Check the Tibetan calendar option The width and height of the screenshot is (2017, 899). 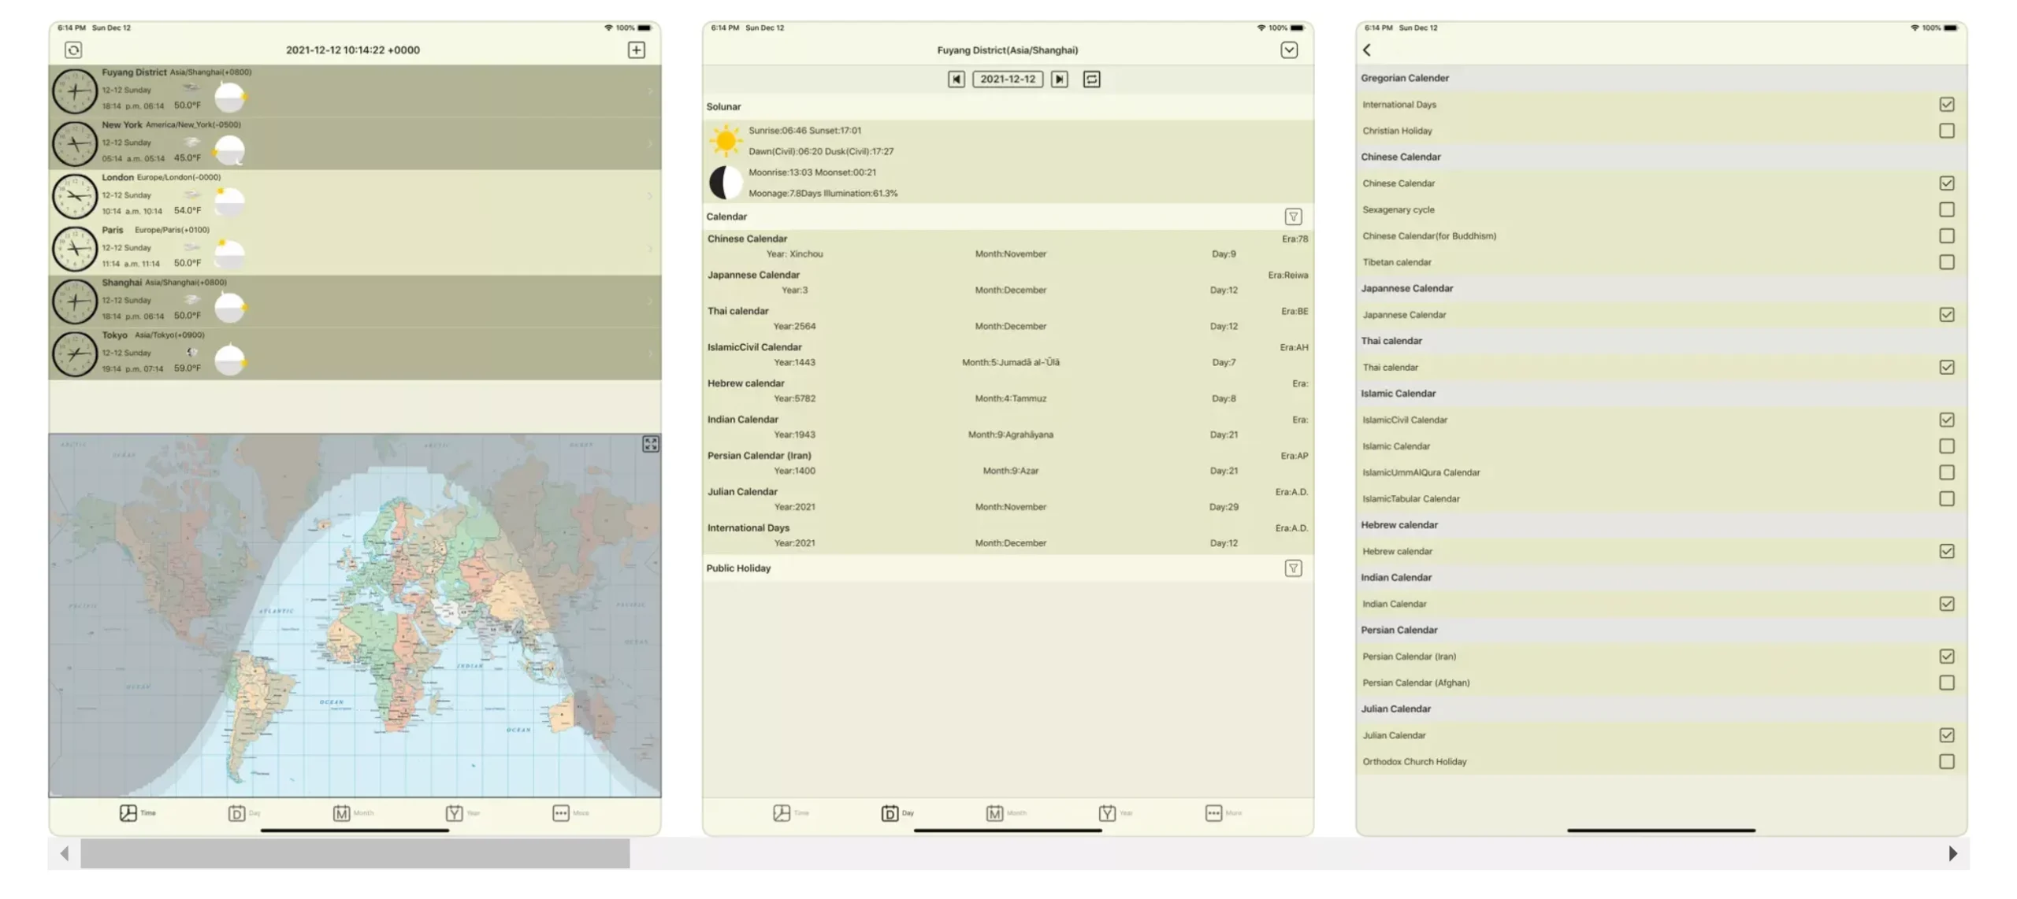1946,262
